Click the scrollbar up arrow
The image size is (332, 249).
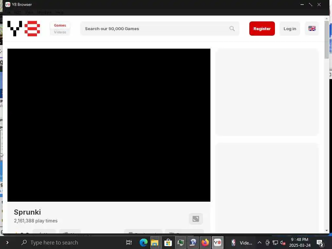[x=326, y=18]
